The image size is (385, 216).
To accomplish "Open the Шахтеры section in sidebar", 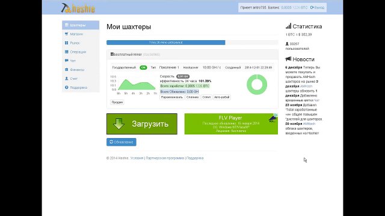I will click(x=81, y=25).
